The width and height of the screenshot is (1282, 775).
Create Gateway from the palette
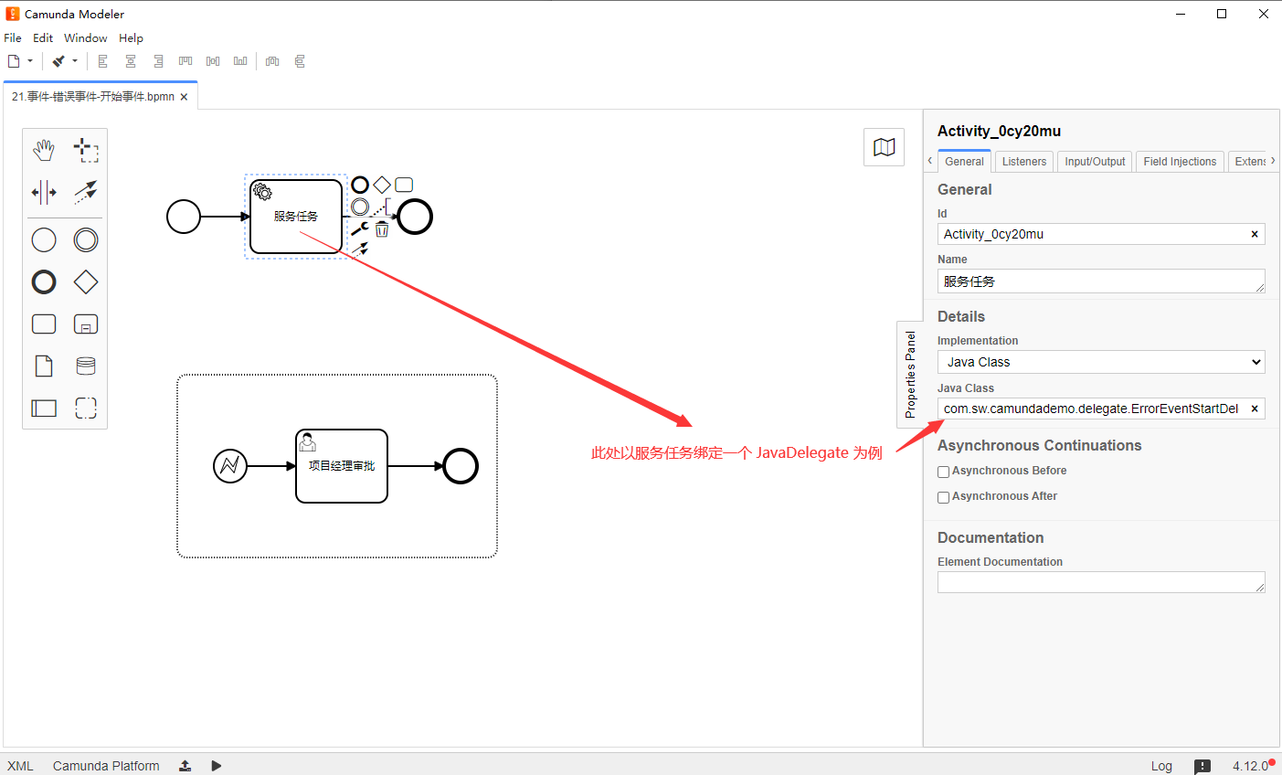(x=86, y=281)
